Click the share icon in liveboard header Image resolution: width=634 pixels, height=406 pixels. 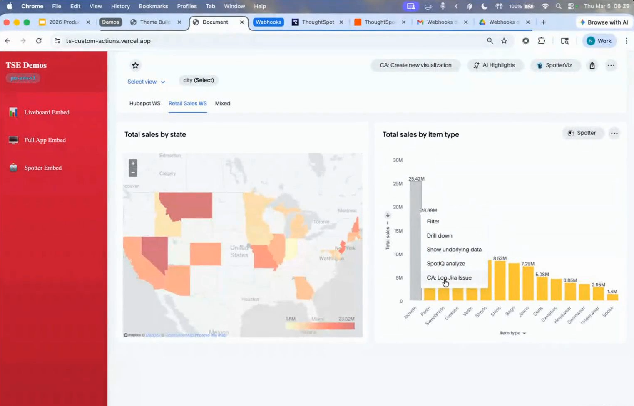pos(592,66)
